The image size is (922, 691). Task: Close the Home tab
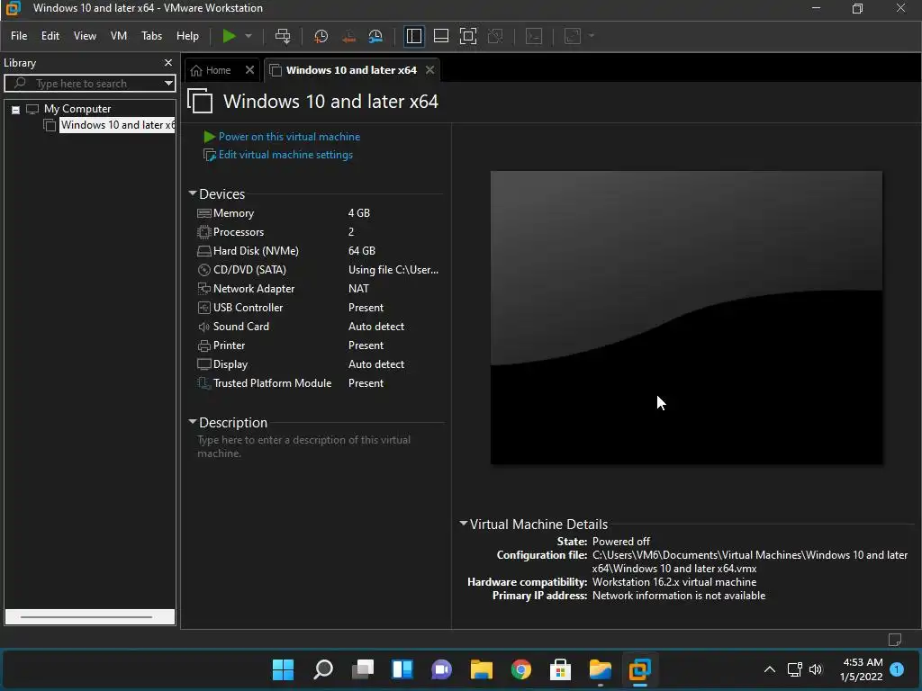[x=250, y=70]
